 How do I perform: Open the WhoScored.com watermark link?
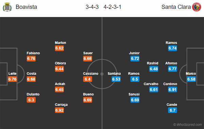click(x=187, y=125)
